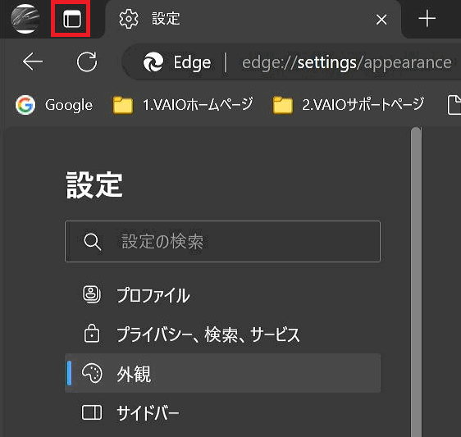The image size is (461, 437).
Task: Click the palette icon beside 外観
Action: point(92,373)
